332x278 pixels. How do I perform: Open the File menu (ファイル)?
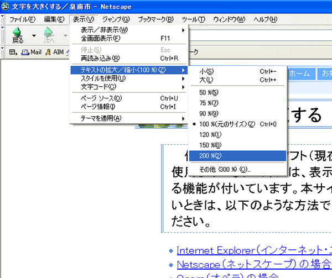23,19
